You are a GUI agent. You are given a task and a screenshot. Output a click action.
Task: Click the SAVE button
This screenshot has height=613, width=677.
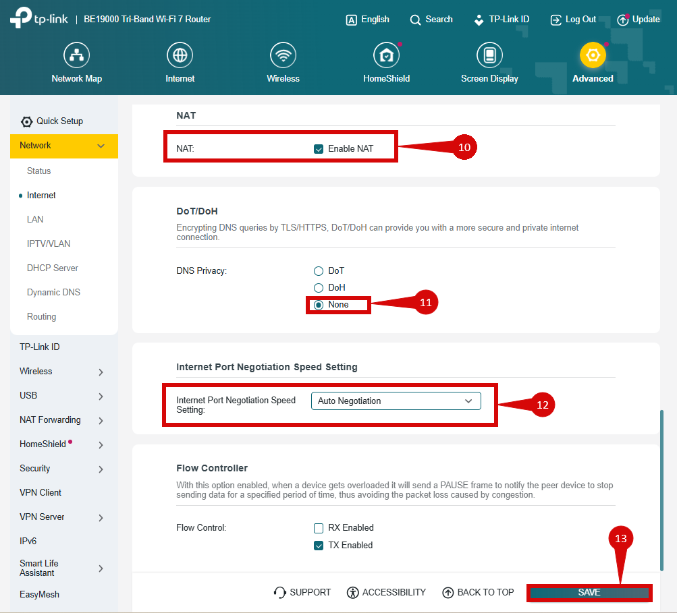589,593
